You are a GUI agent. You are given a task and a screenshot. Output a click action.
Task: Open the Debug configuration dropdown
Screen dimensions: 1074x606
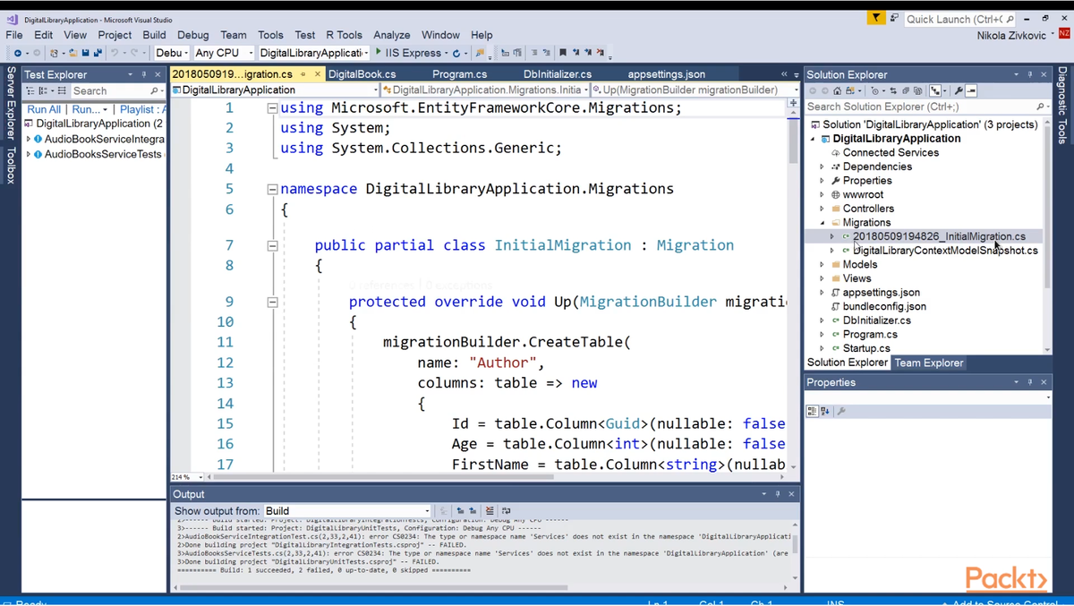(x=172, y=53)
